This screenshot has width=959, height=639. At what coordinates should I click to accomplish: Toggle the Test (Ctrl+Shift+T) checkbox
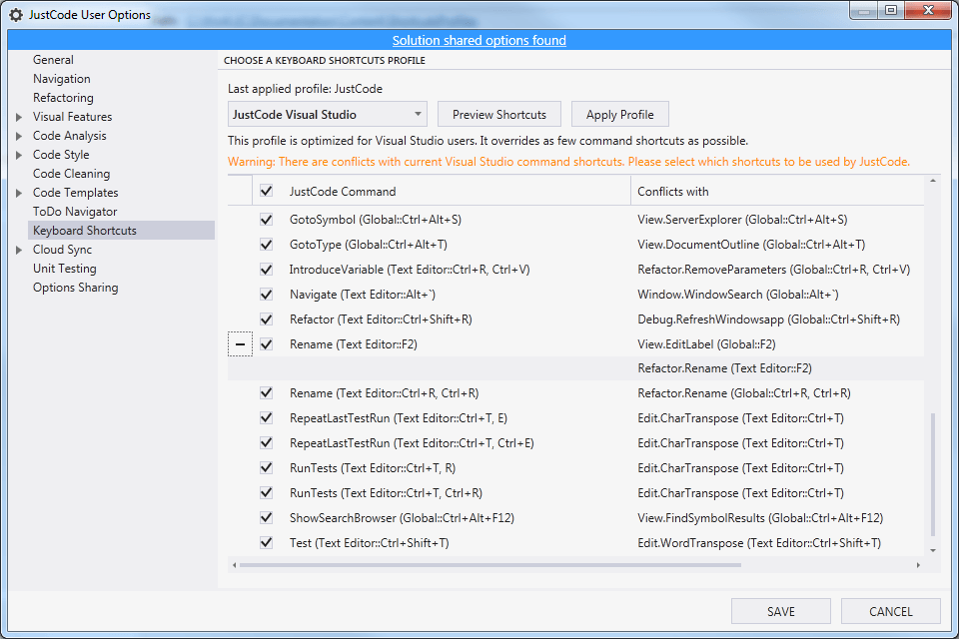[266, 543]
